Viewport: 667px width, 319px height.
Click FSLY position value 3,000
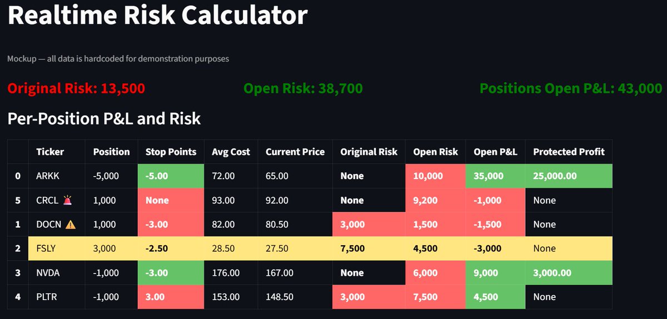[104, 249]
